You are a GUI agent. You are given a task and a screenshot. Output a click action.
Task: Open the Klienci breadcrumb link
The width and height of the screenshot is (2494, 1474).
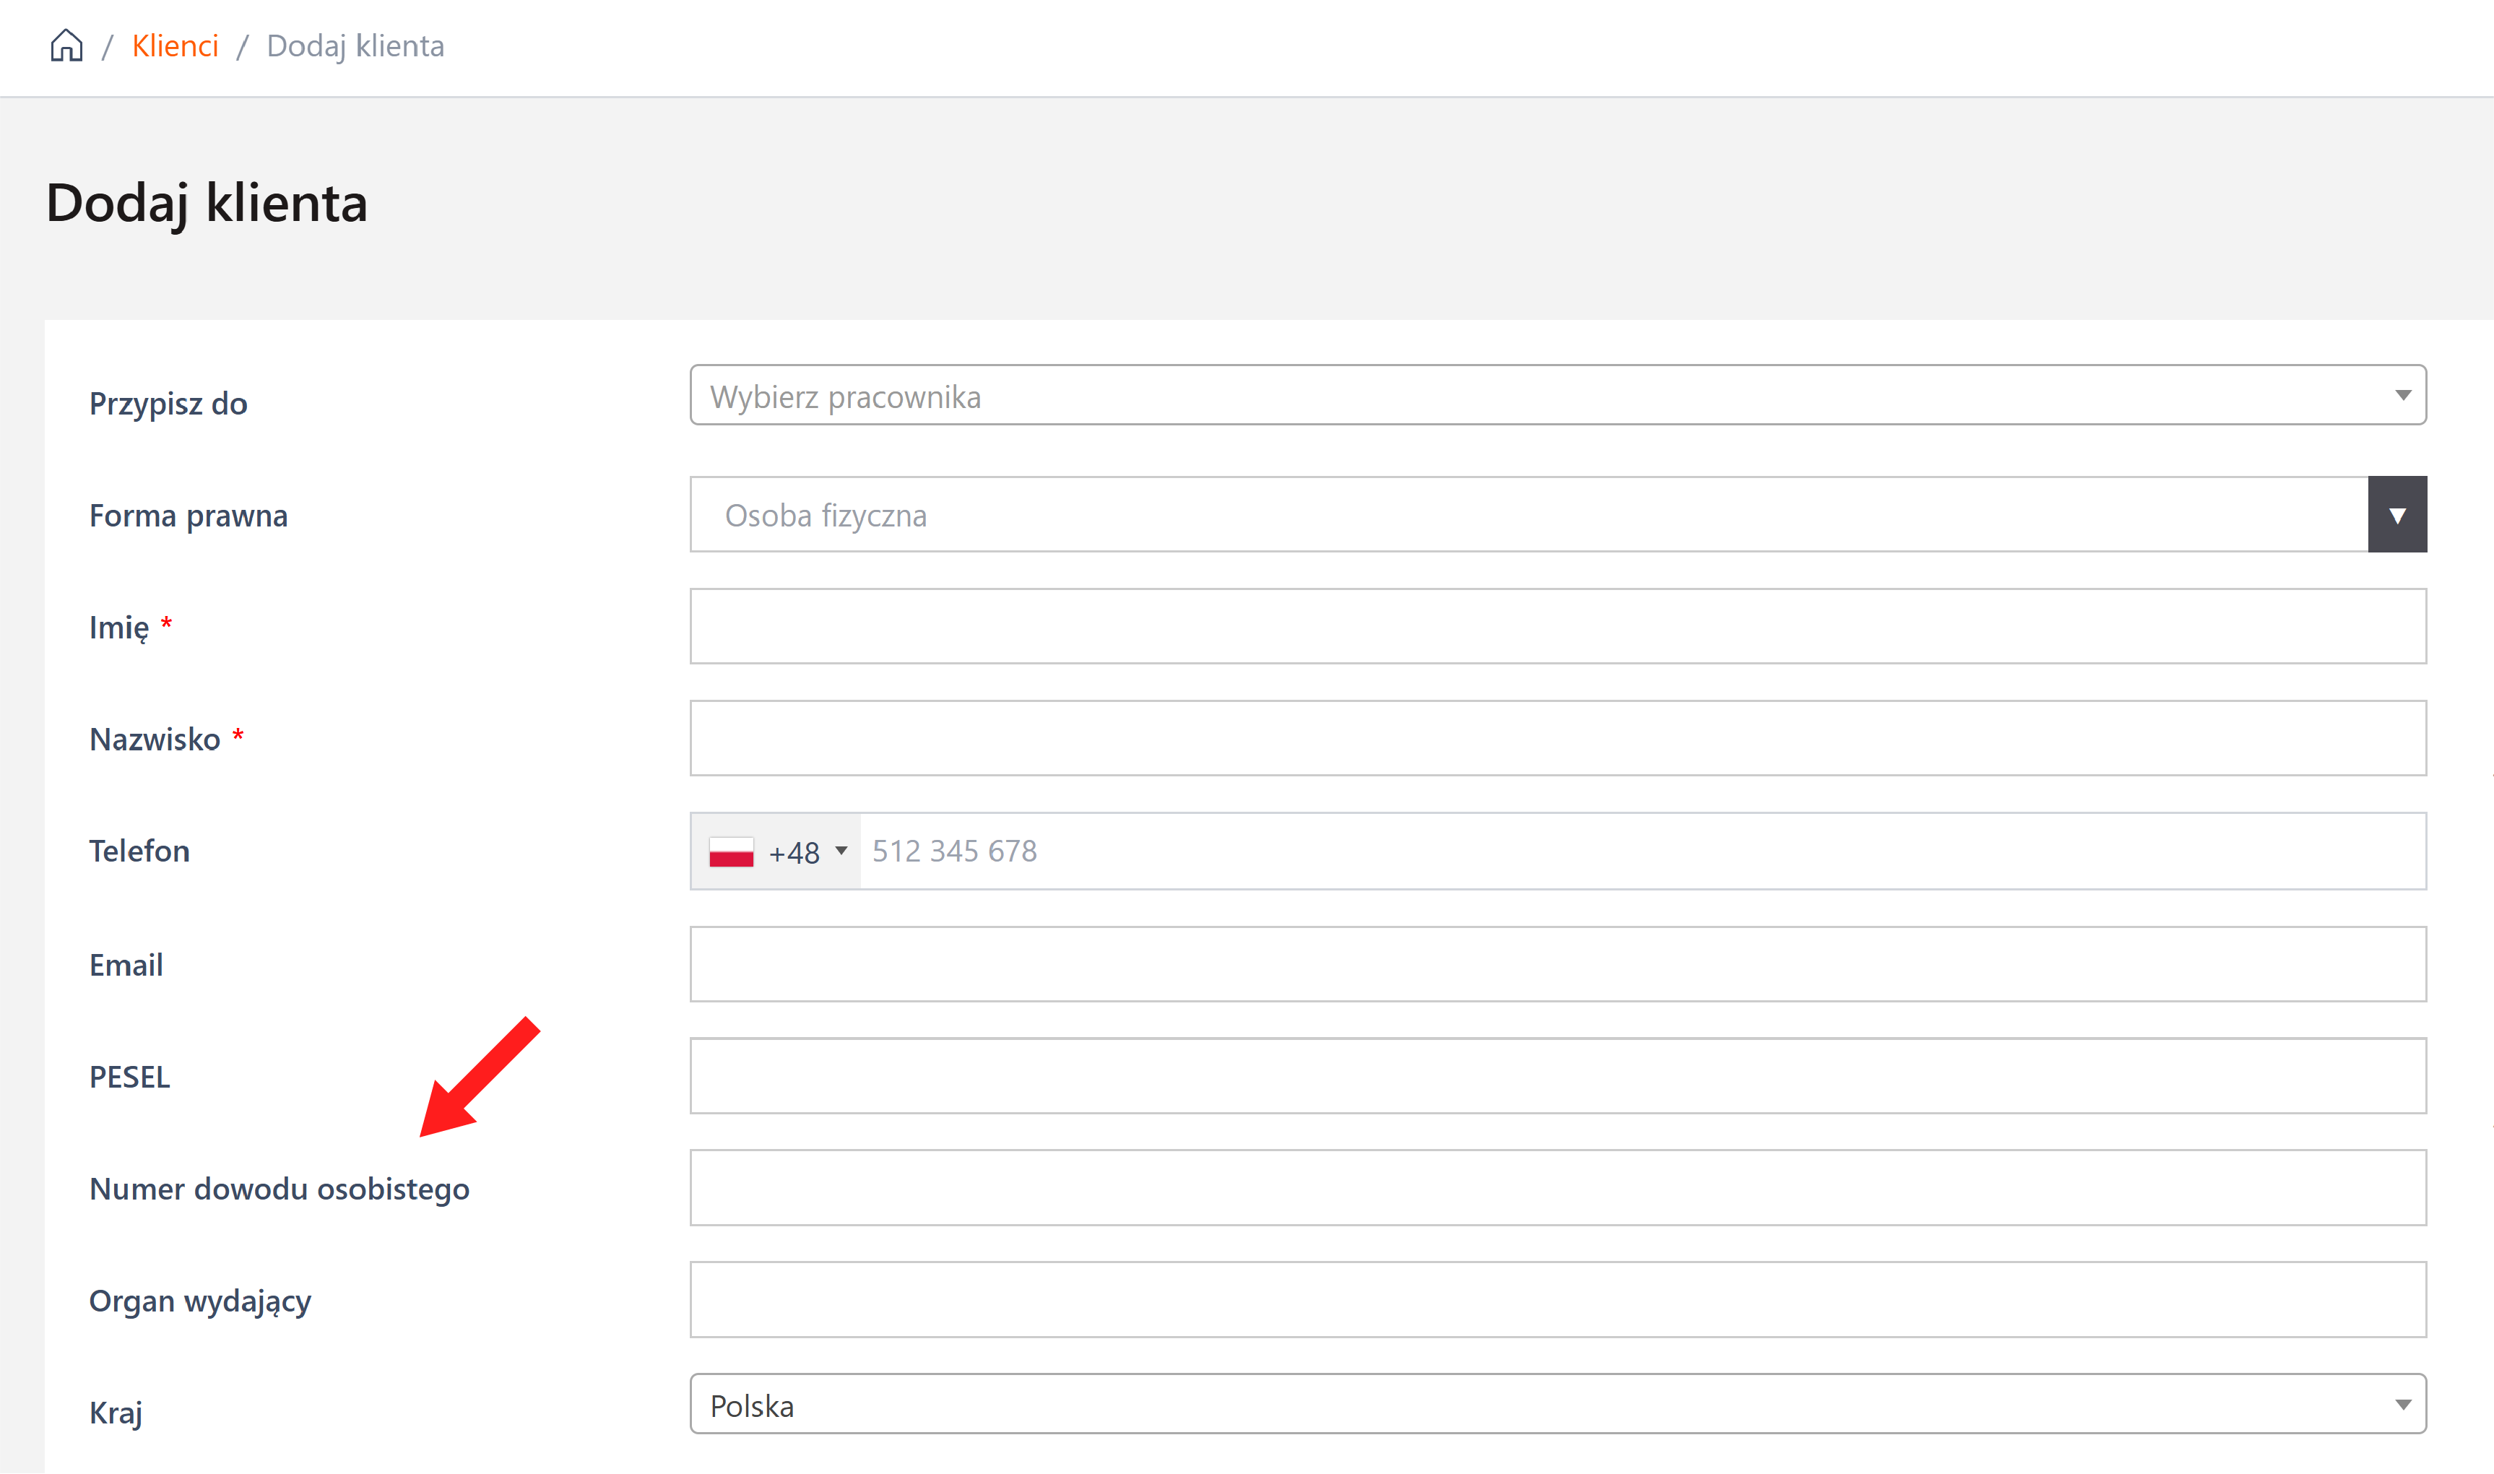175,45
